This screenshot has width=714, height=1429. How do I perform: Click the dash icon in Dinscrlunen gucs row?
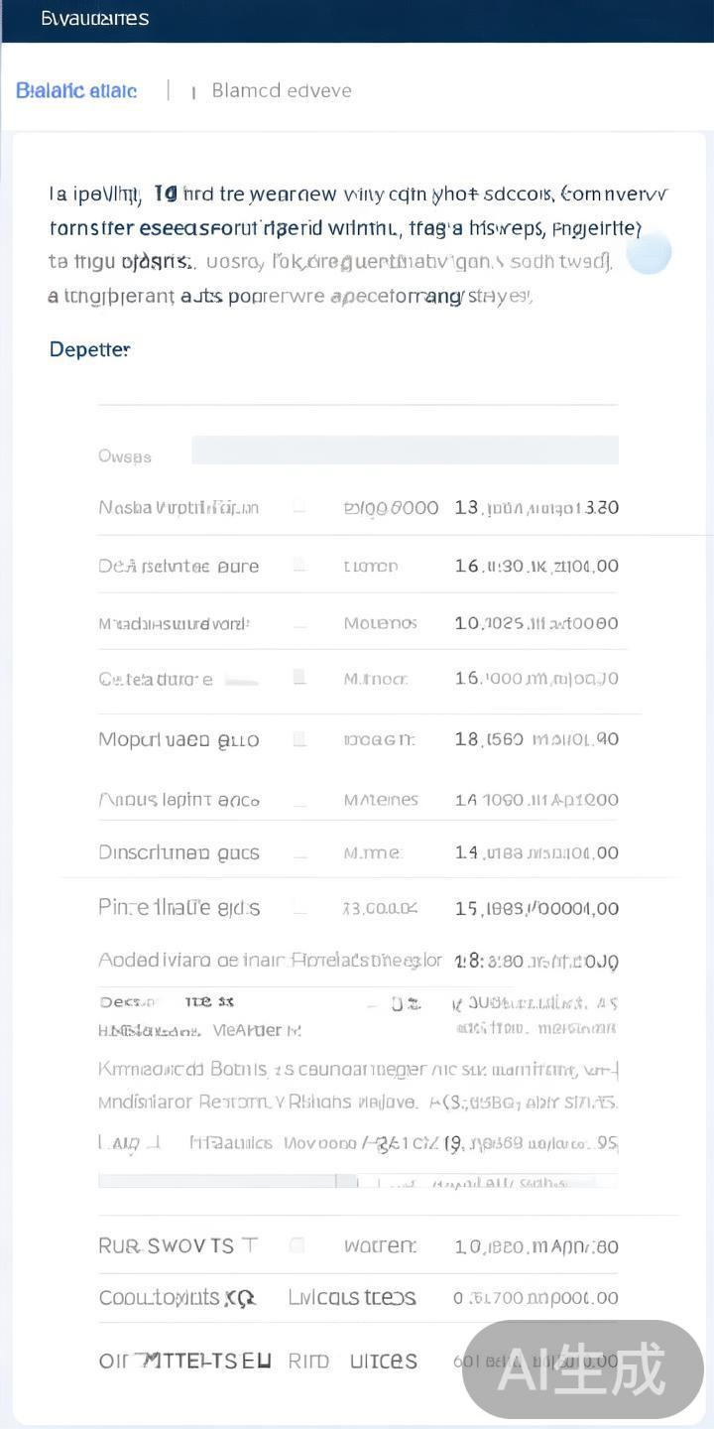click(299, 853)
